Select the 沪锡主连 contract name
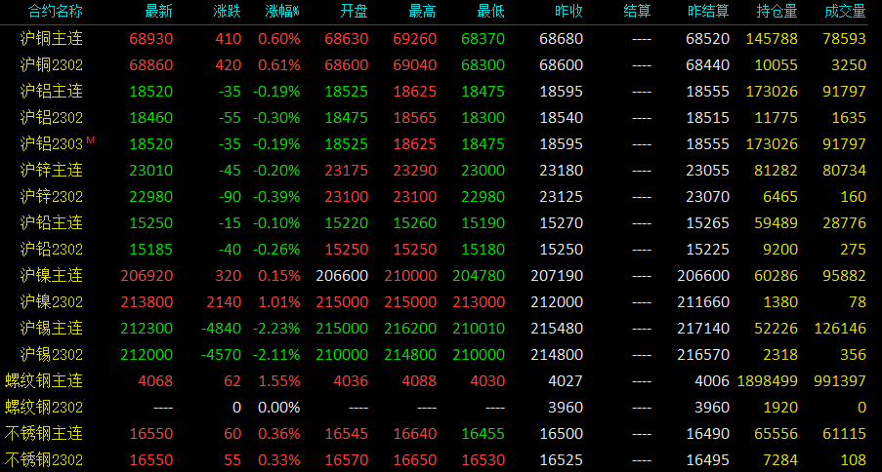Image resolution: width=882 pixels, height=472 pixels. 51,328
